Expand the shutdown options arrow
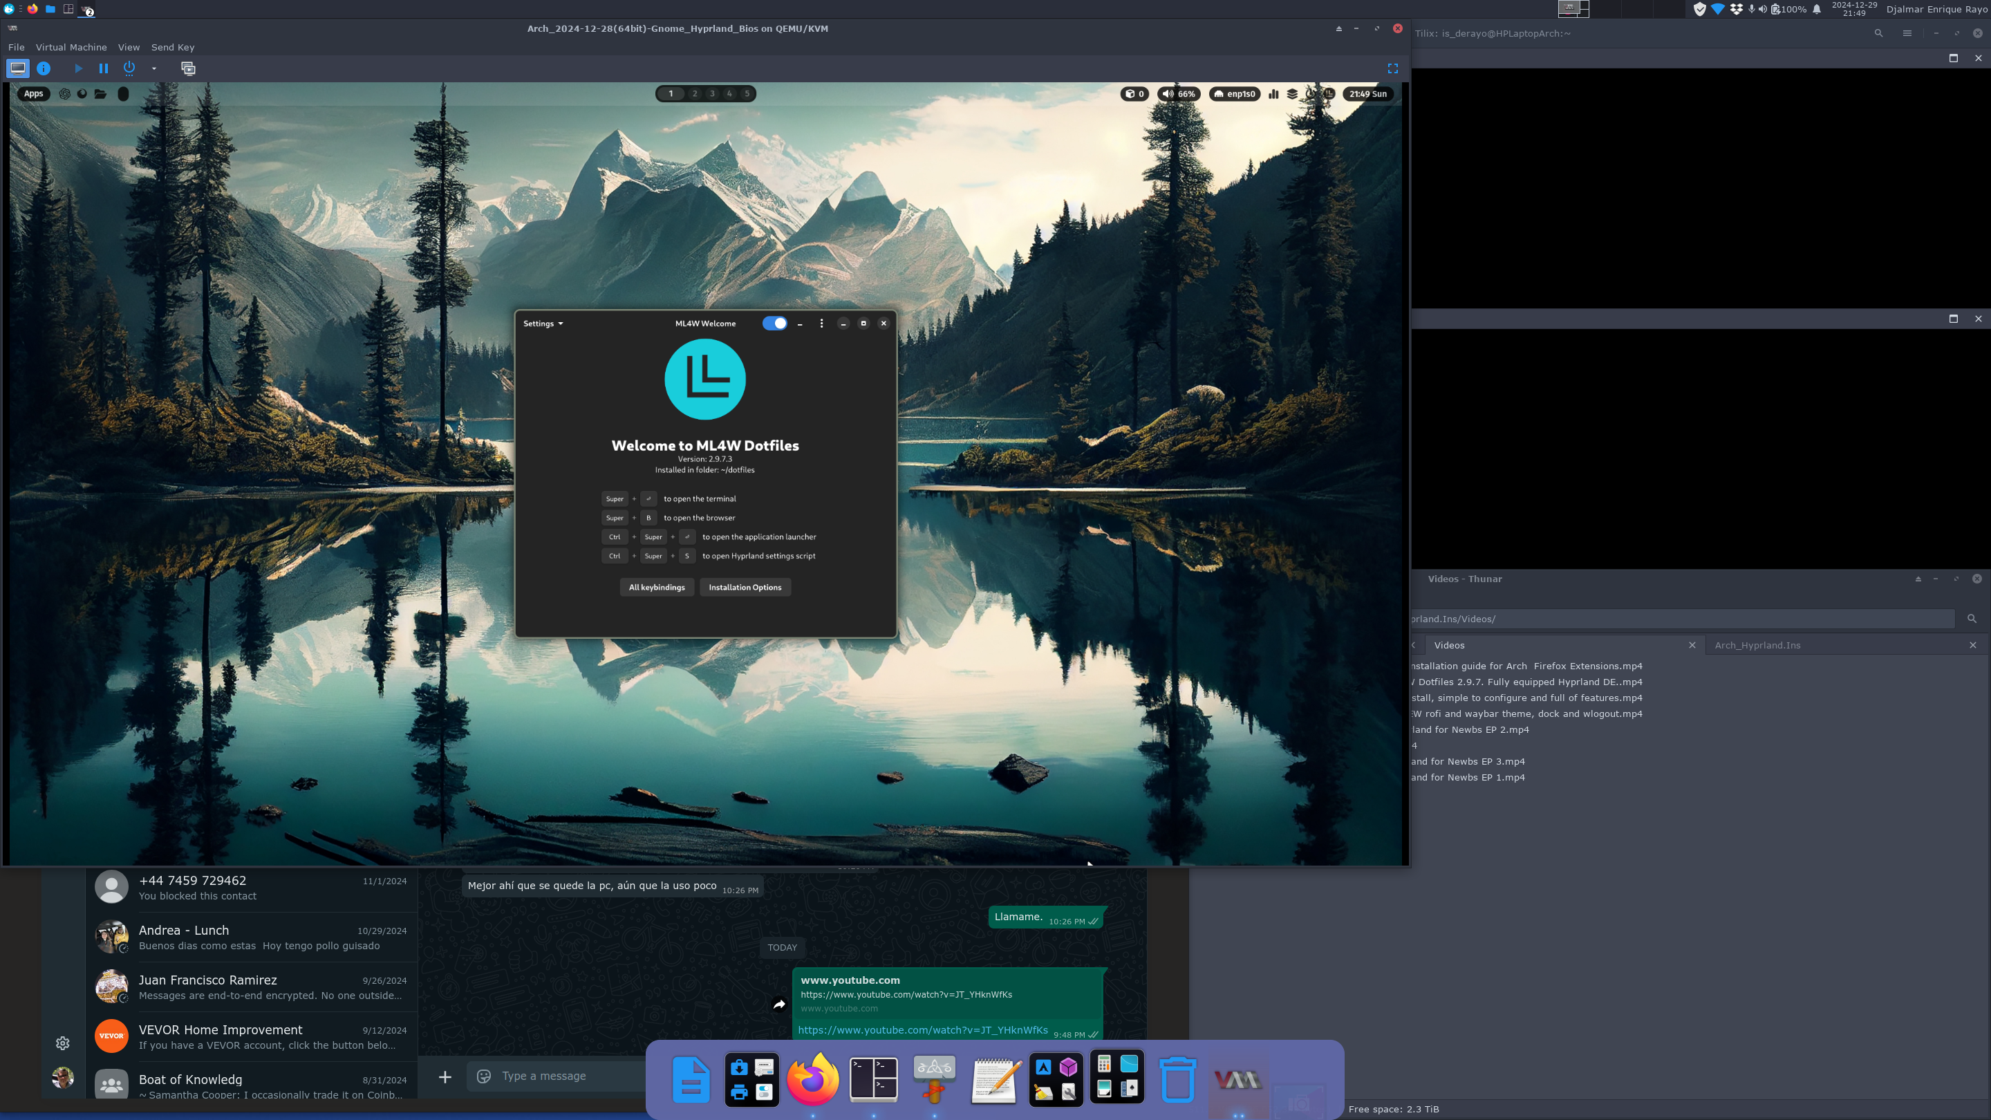This screenshot has width=1991, height=1120. [153, 68]
